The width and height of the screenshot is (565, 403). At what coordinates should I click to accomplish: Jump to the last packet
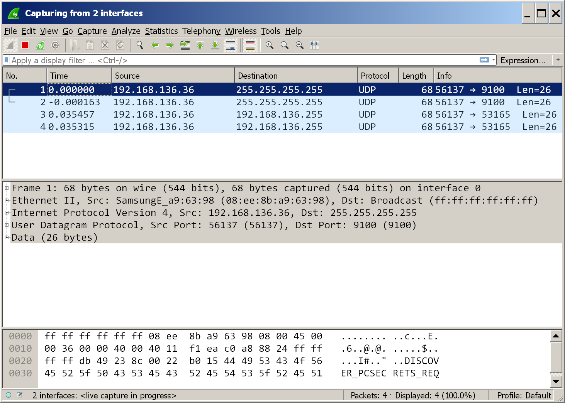(215, 46)
